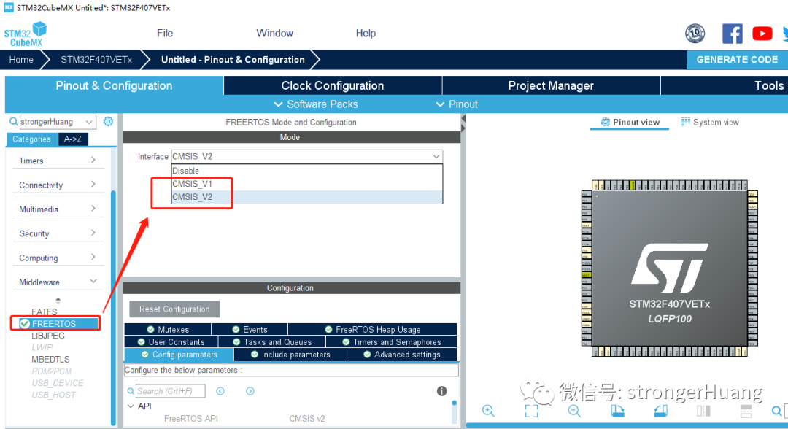The width and height of the screenshot is (788, 429).
Task: Click the fit-to-screen pinout icon
Action: pyautogui.click(x=531, y=411)
